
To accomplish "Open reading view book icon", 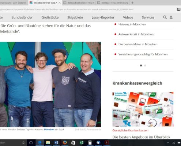I will 178,9.
